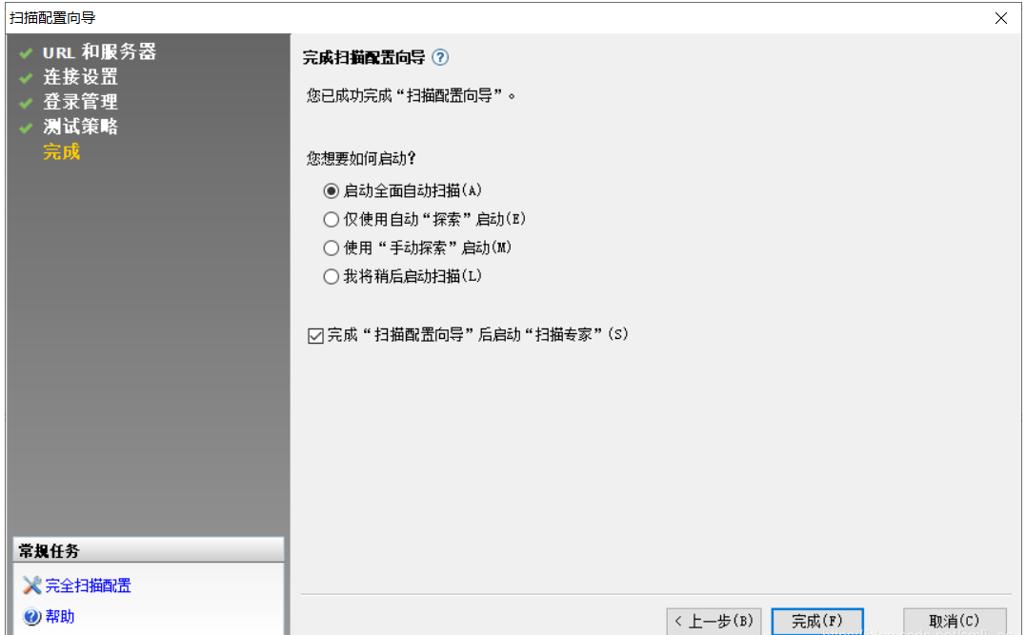Image resolution: width=1026 pixels, height=635 pixels.
Task: Go to 连接设置 wizard step
Action: click(x=80, y=77)
